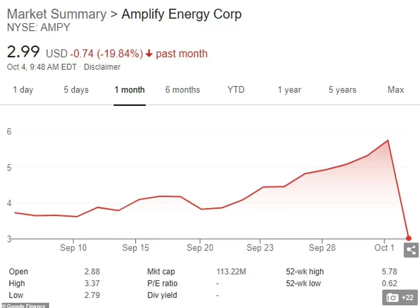Click the Amplify Energy Corp title
The height and width of the screenshot is (308, 420).
tap(182, 14)
